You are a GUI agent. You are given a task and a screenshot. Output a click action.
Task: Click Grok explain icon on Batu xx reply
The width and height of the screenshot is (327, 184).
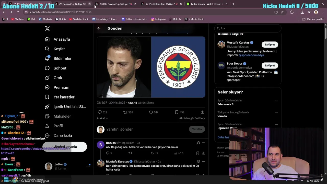(x=198, y=143)
